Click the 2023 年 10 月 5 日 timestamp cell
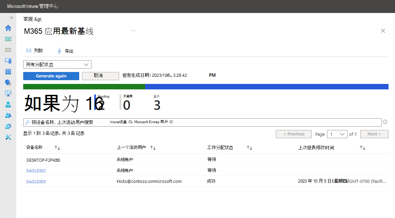Image resolution: width=395 pixels, height=218 pixels. click(x=342, y=181)
